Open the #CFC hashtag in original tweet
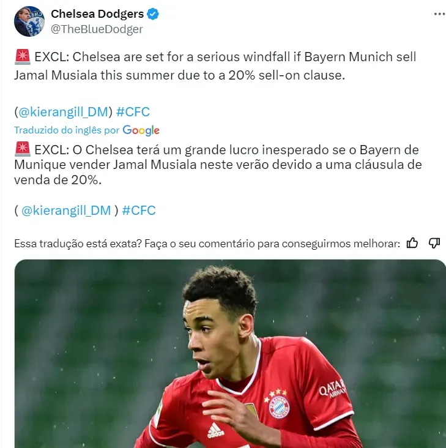The width and height of the screenshot is (446, 448). (133, 112)
